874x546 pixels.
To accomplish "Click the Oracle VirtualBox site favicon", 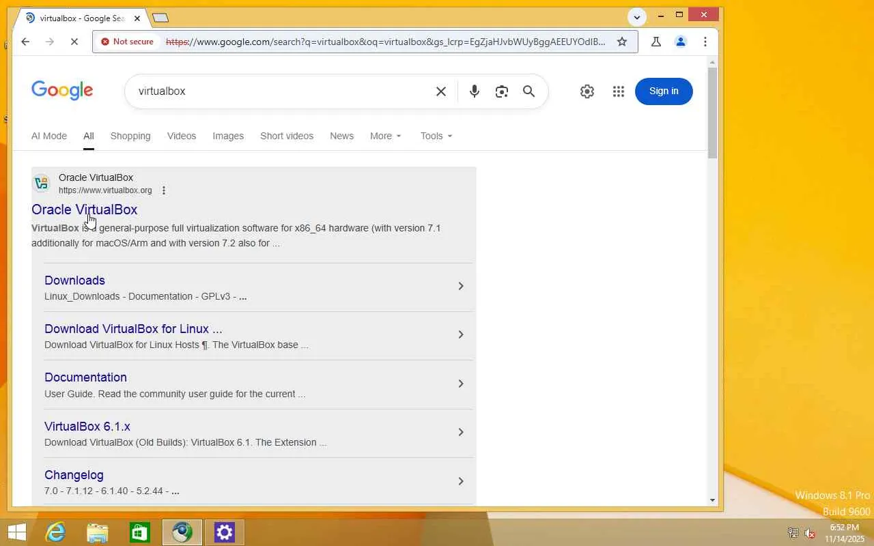I will click(42, 183).
